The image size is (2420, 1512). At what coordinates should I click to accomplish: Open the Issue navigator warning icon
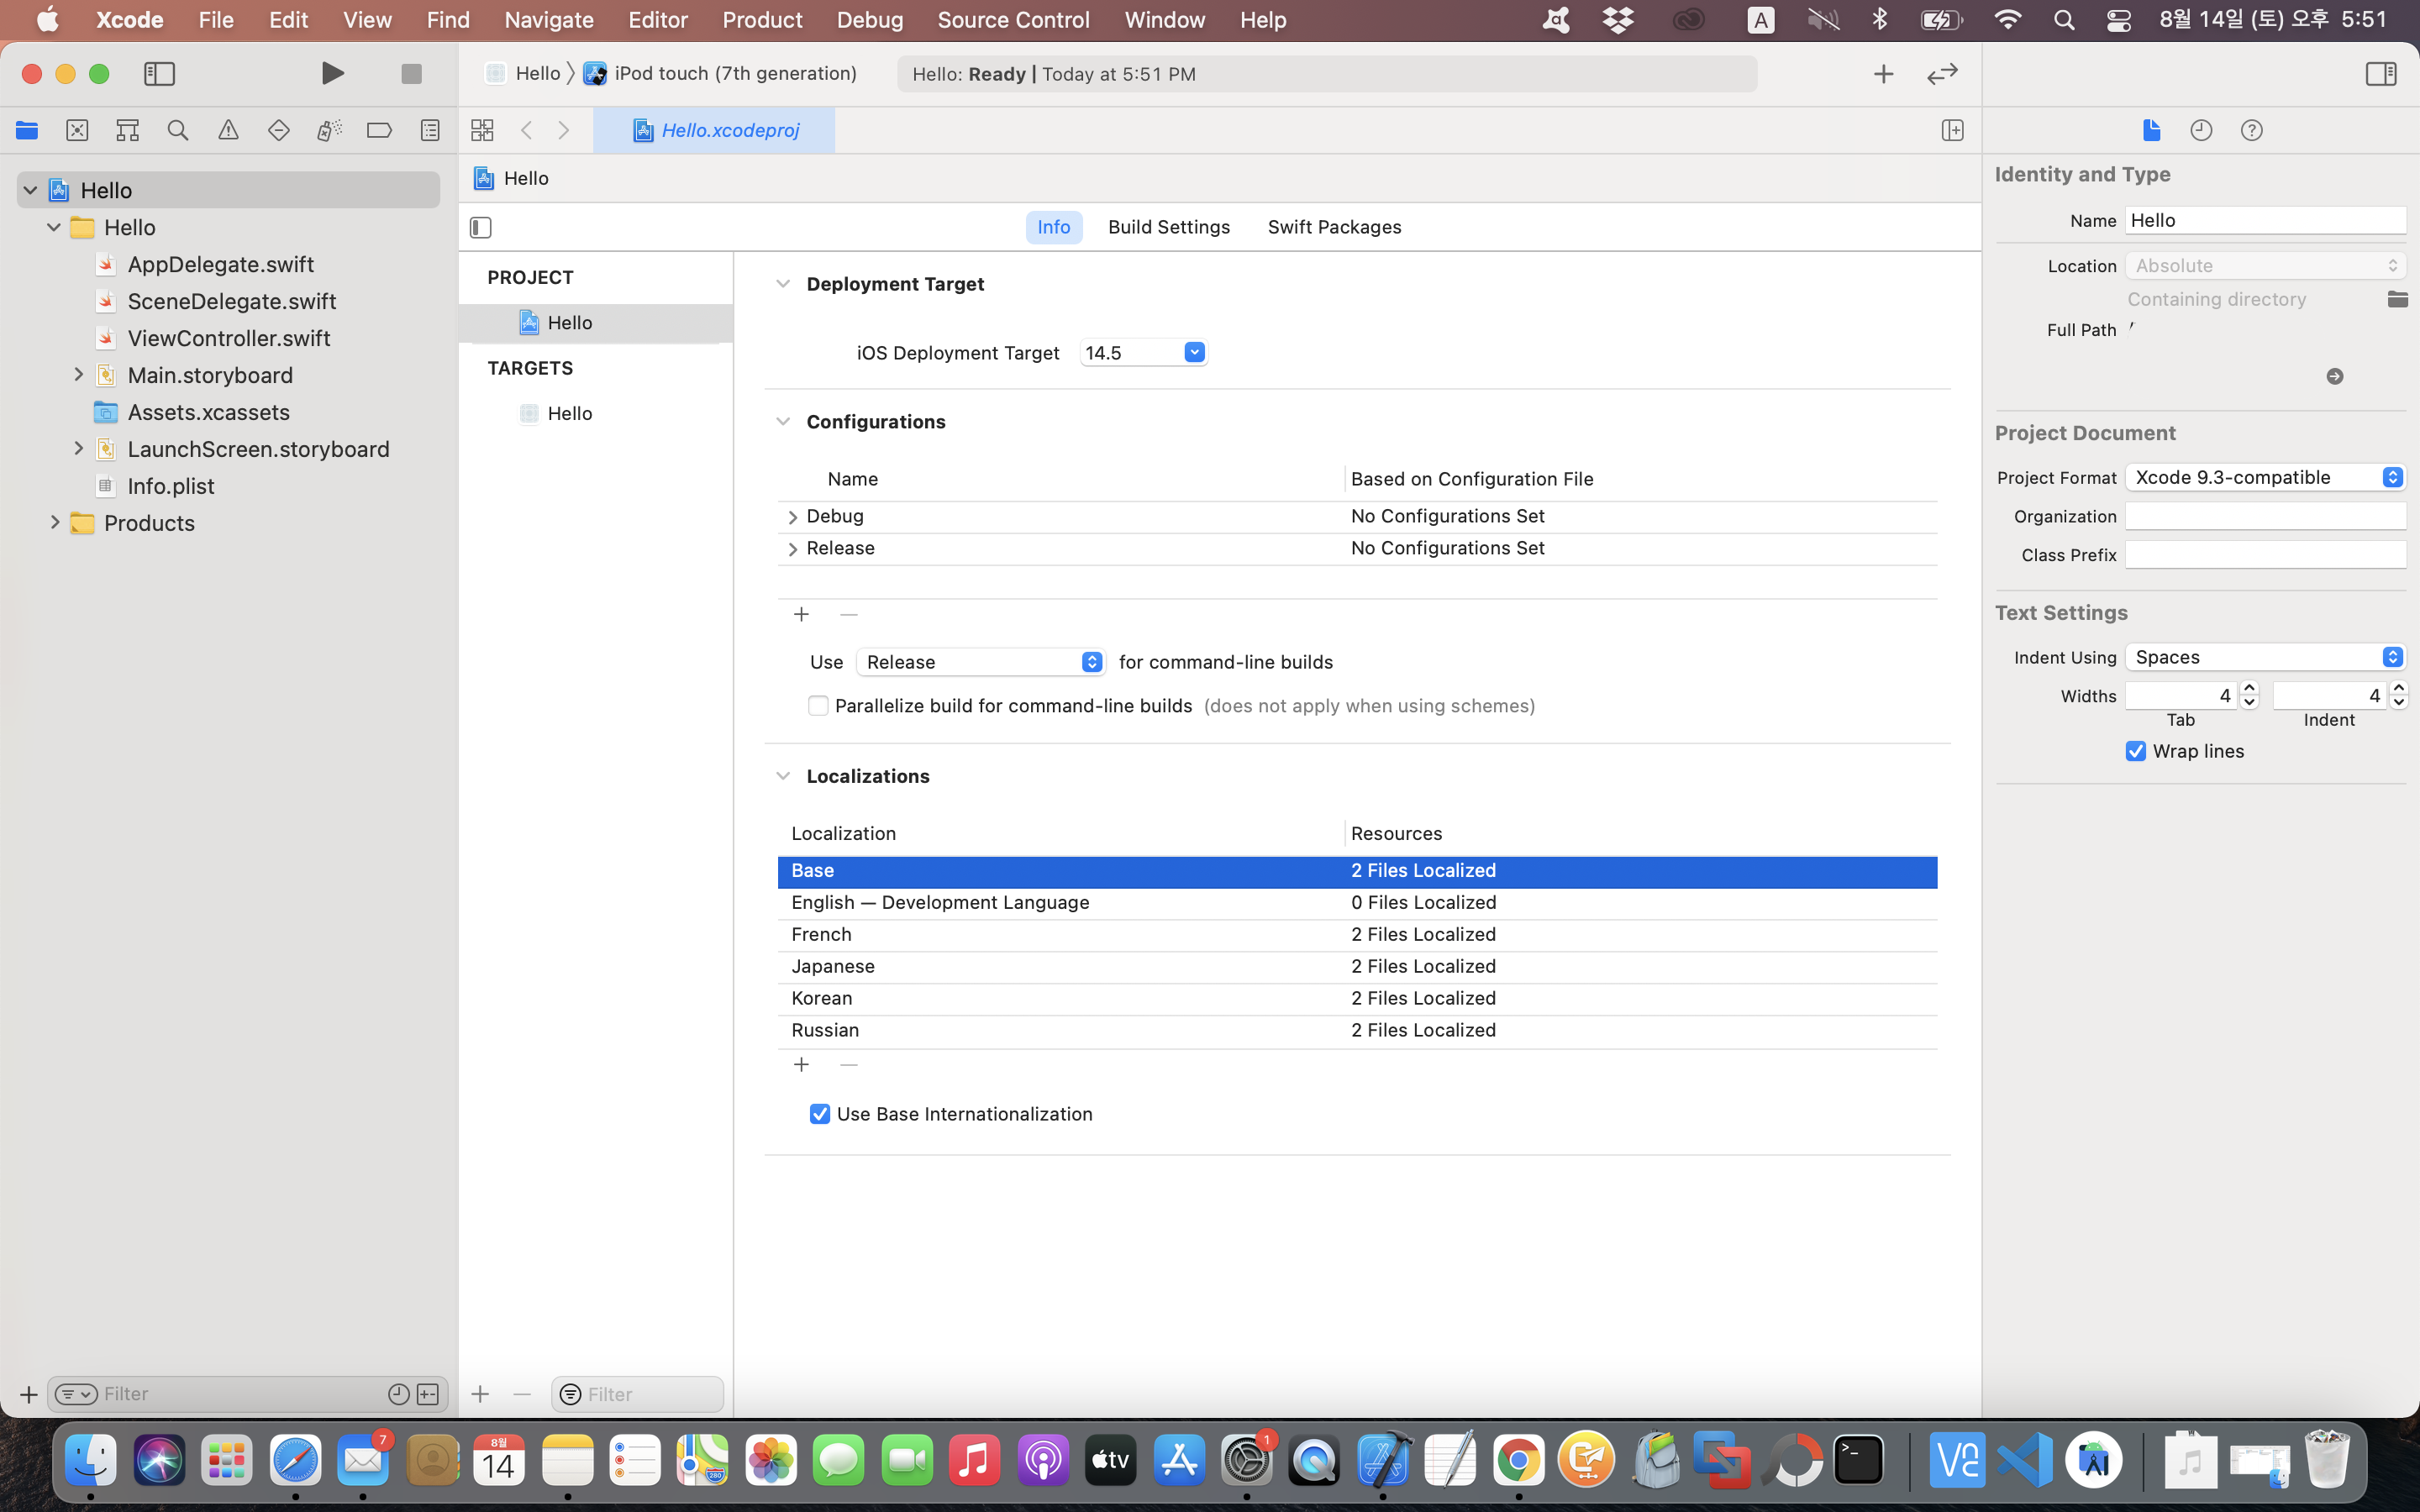228,130
